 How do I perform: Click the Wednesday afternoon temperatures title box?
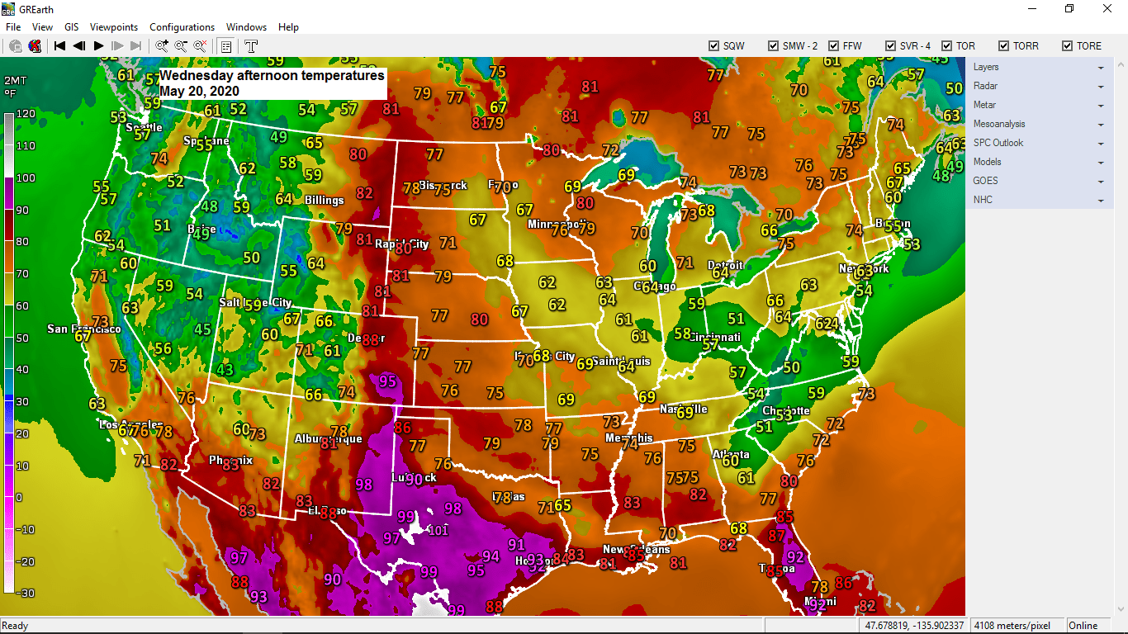(272, 83)
